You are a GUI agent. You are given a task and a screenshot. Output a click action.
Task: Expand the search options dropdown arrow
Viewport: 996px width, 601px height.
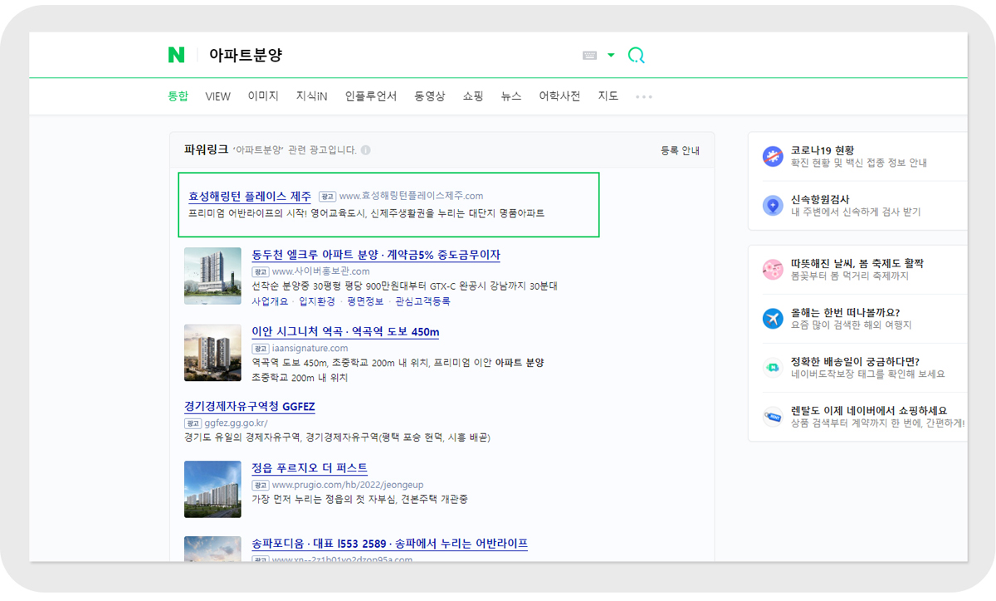pyautogui.click(x=611, y=56)
